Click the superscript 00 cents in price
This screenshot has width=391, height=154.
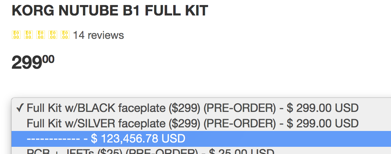coord(48,59)
